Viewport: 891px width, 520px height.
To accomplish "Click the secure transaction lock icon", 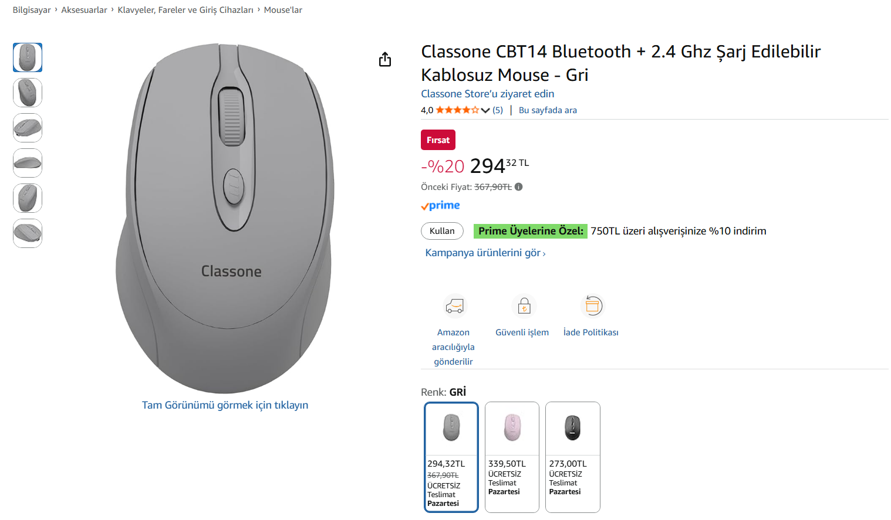I will pos(524,306).
